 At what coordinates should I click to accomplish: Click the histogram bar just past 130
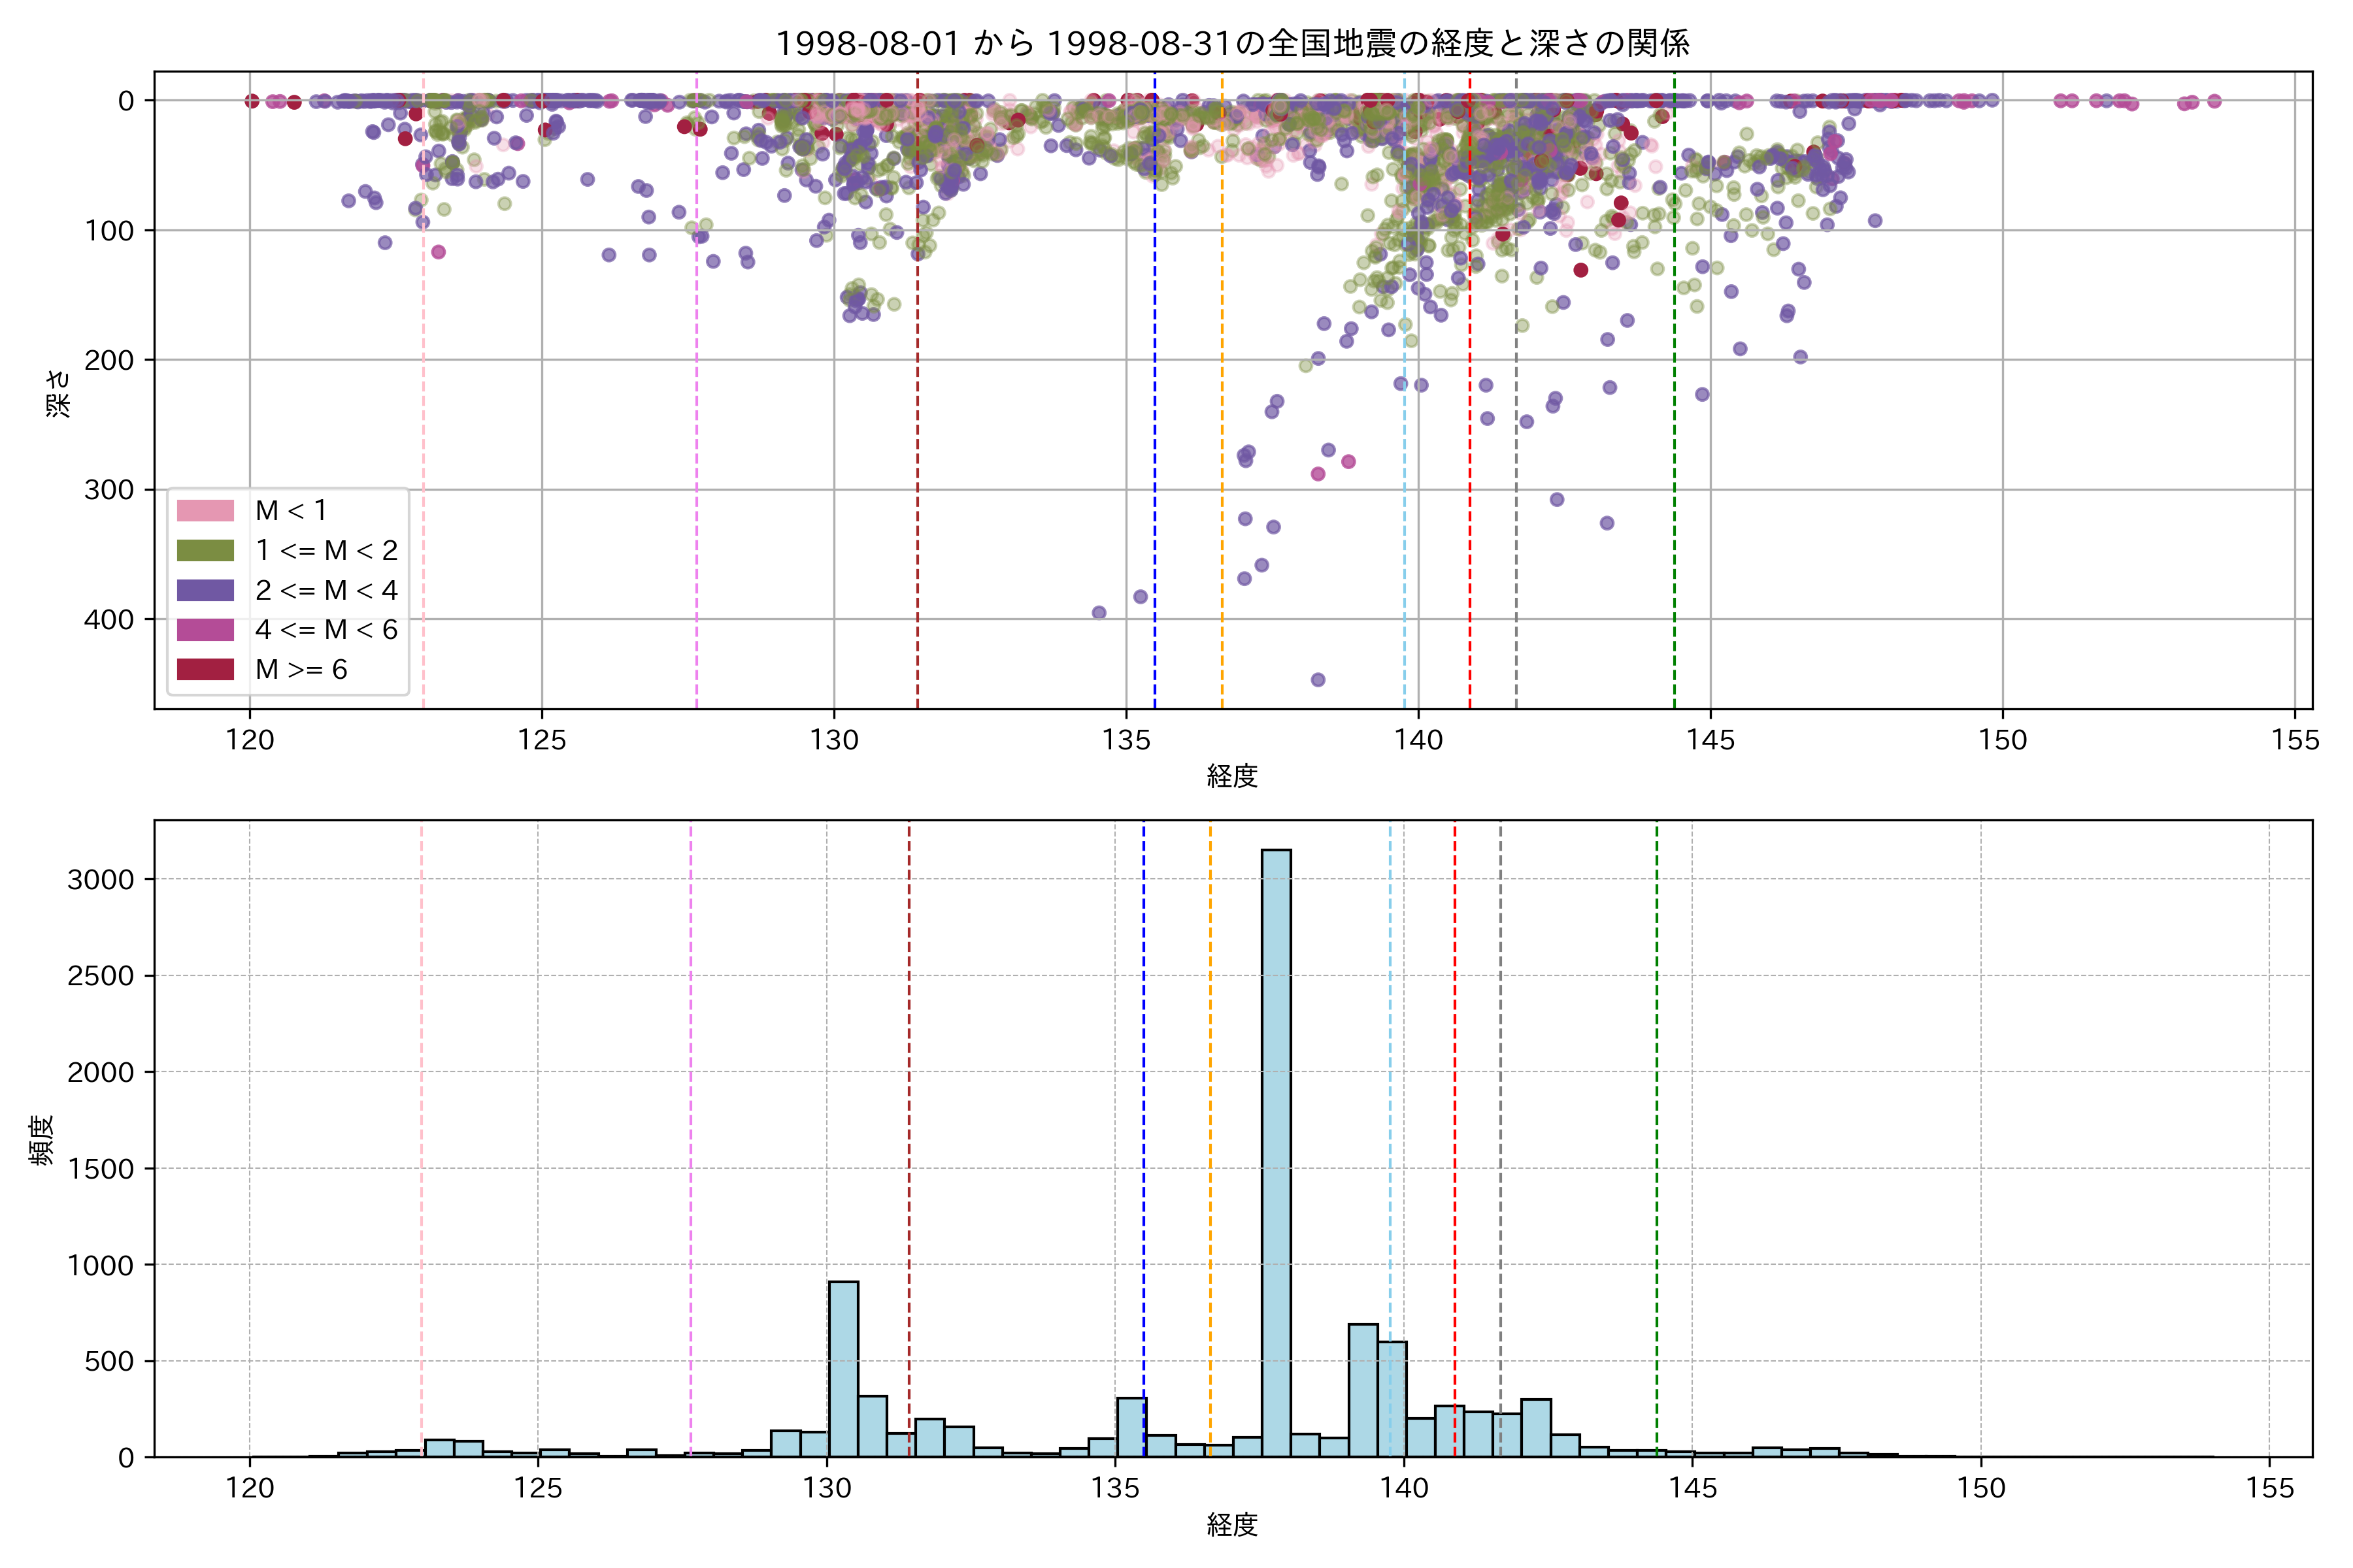(843, 1370)
